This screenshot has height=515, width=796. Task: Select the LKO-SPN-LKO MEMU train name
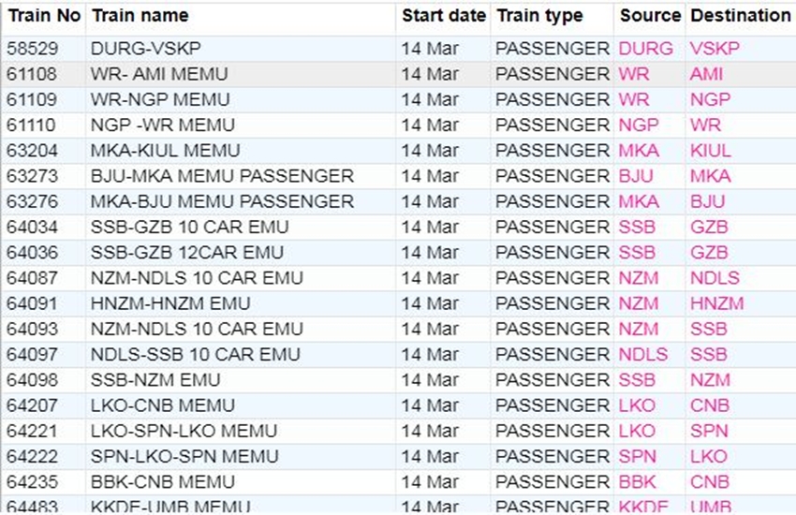tap(184, 431)
